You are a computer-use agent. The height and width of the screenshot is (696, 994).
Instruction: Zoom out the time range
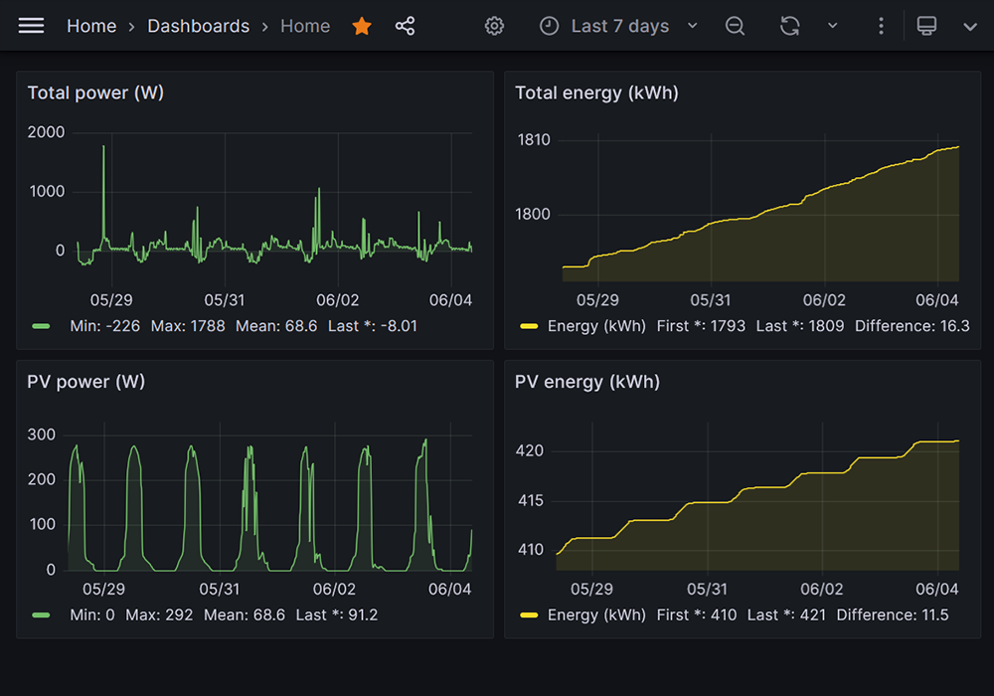[x=735, y=27]
